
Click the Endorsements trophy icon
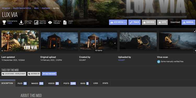4,22
